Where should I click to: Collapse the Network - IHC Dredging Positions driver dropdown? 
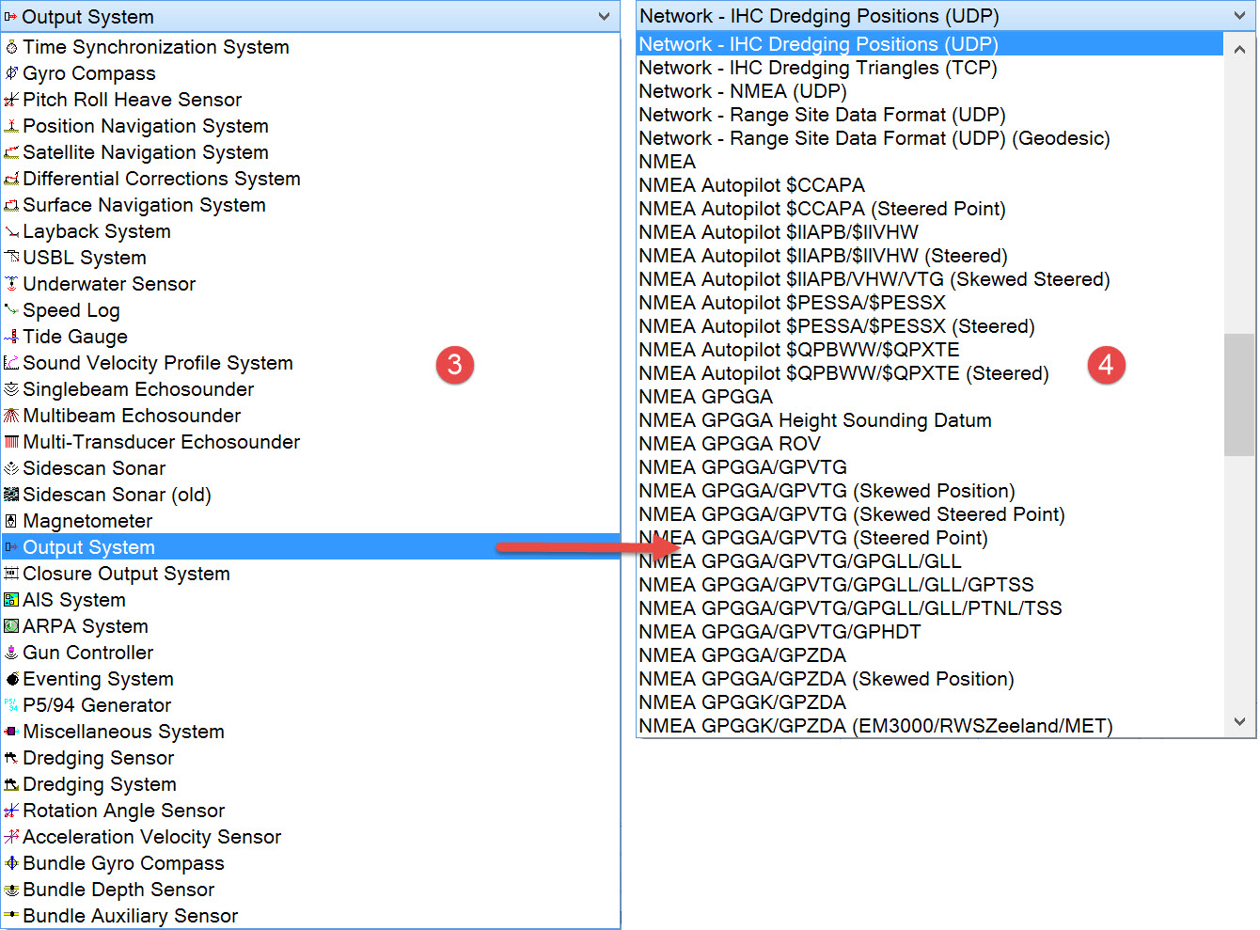tap(1239, 16)
